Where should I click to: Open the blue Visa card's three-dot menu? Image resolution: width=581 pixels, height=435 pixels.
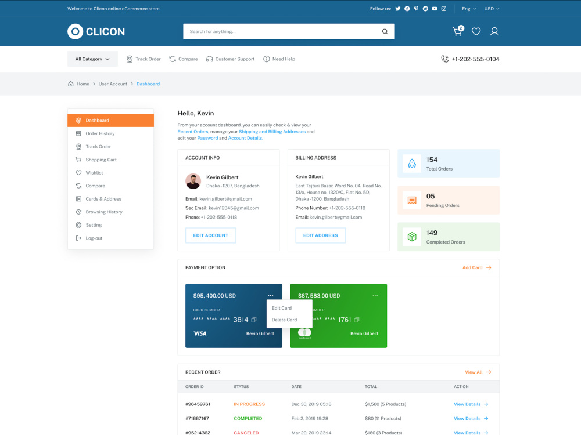tap(271, 296)
